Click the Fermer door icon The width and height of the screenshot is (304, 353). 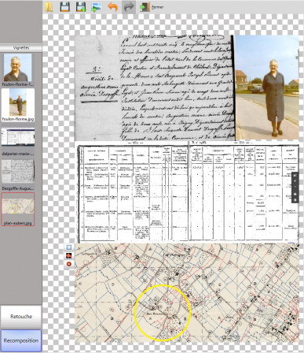coord(145,7)
